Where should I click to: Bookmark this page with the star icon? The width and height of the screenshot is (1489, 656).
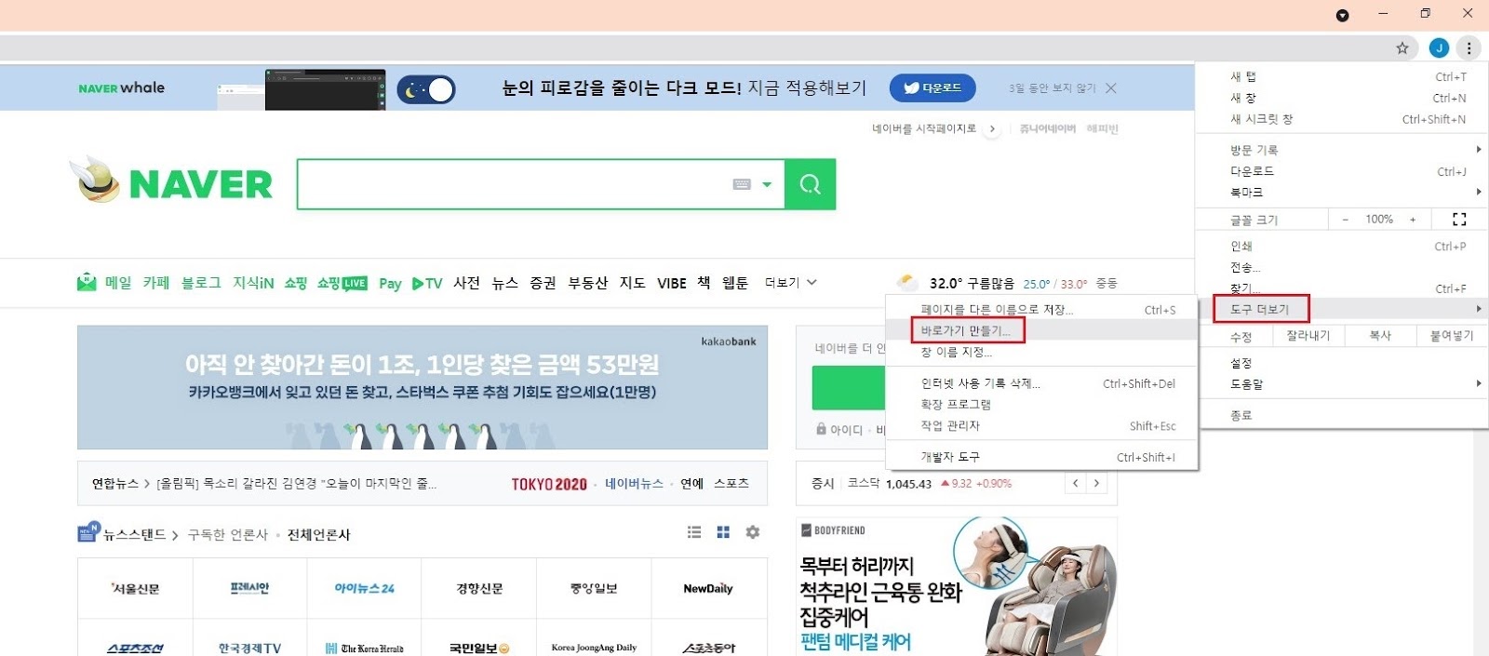point(1402,48)
